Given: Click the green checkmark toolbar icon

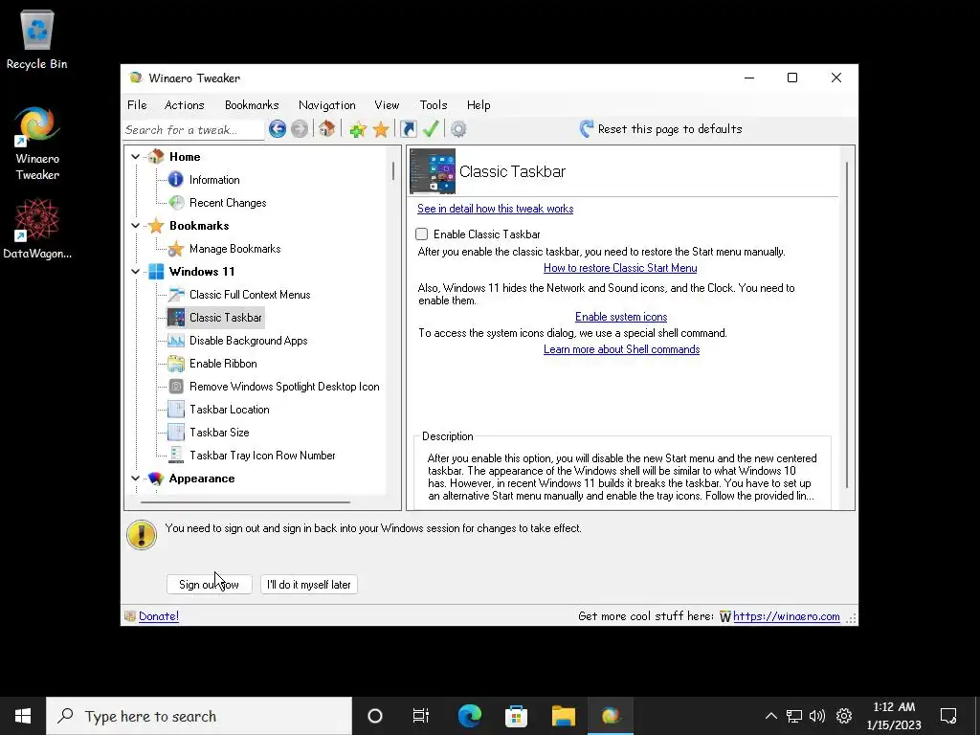Looking at the screenshot, I should [431, 129].
